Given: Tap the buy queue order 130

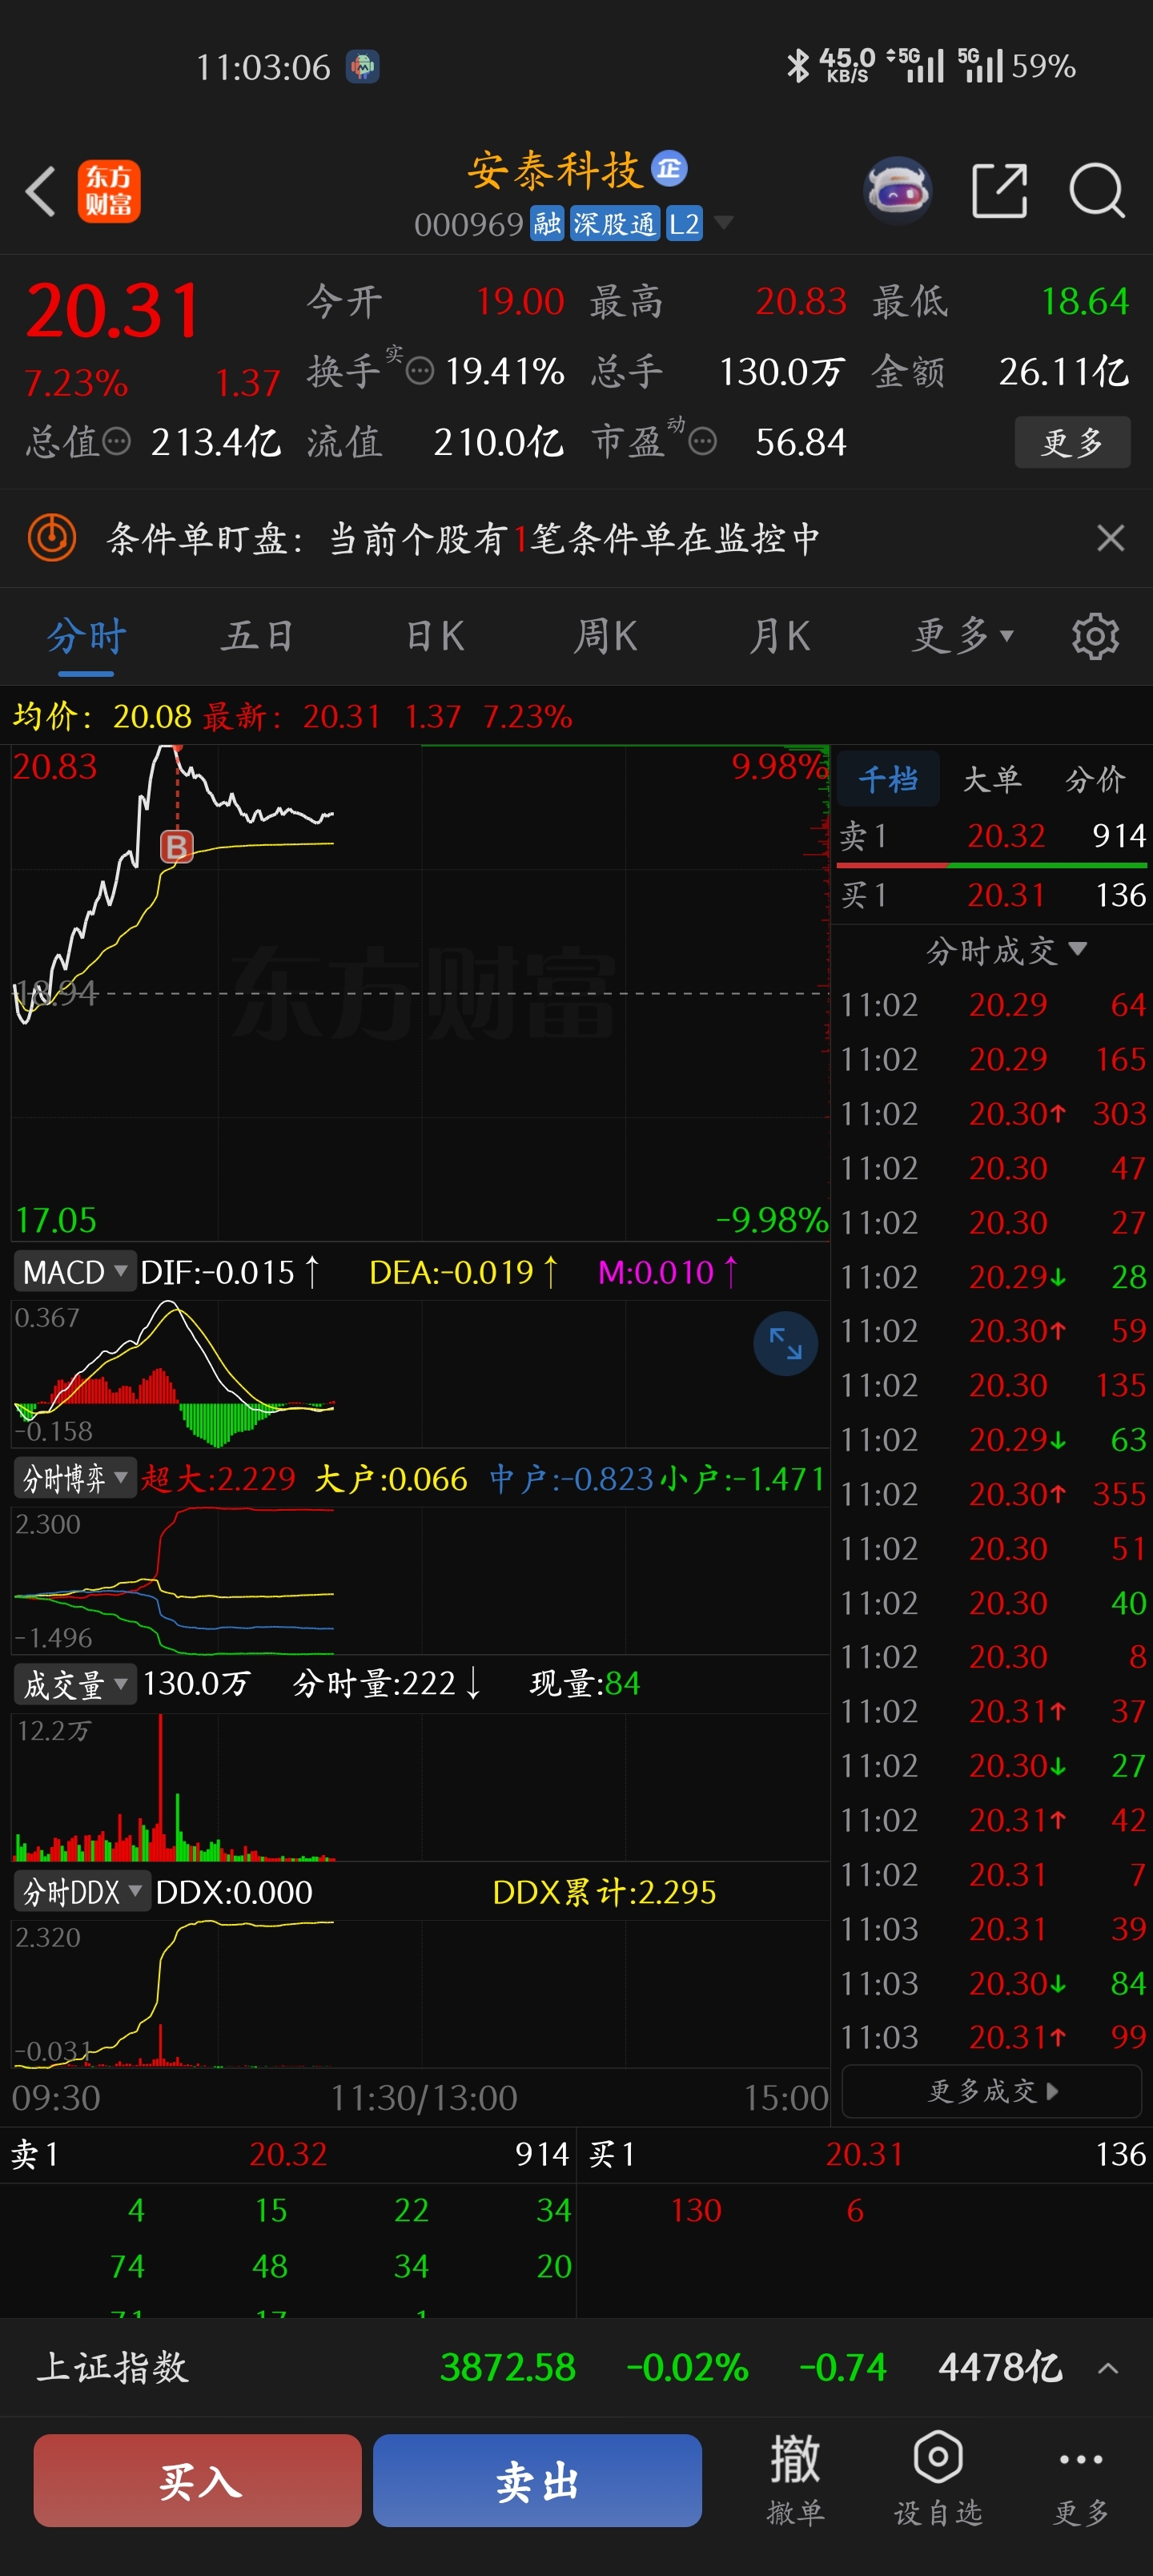Looking at the screenshot, I should pyautogui.click(x=696, y=2210).
